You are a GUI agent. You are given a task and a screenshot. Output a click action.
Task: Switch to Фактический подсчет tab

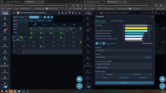(x=117, y=21)
